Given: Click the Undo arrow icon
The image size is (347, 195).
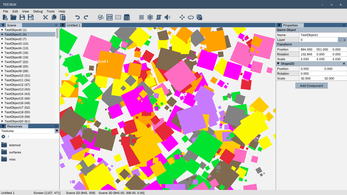Looking at the screenshot, I should 77,17.
